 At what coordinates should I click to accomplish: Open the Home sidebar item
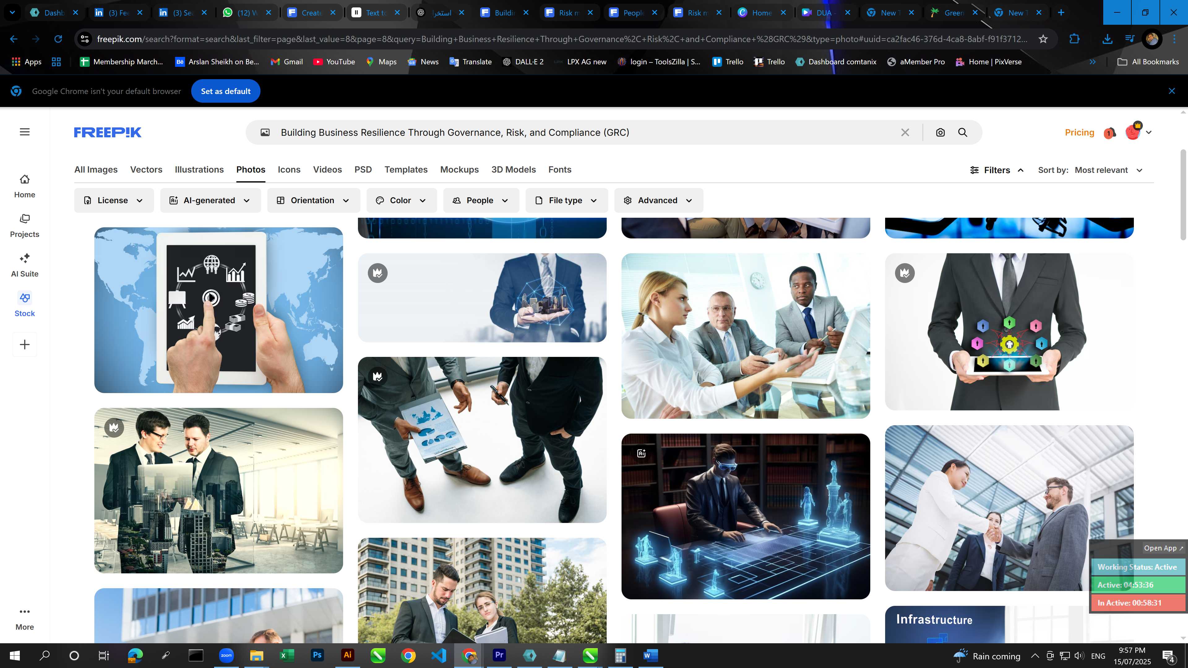click(24, 186)
